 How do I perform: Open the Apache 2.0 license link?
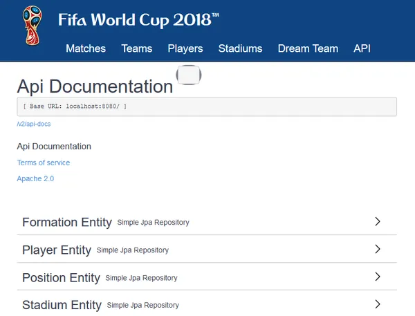(x=35, y=178)
